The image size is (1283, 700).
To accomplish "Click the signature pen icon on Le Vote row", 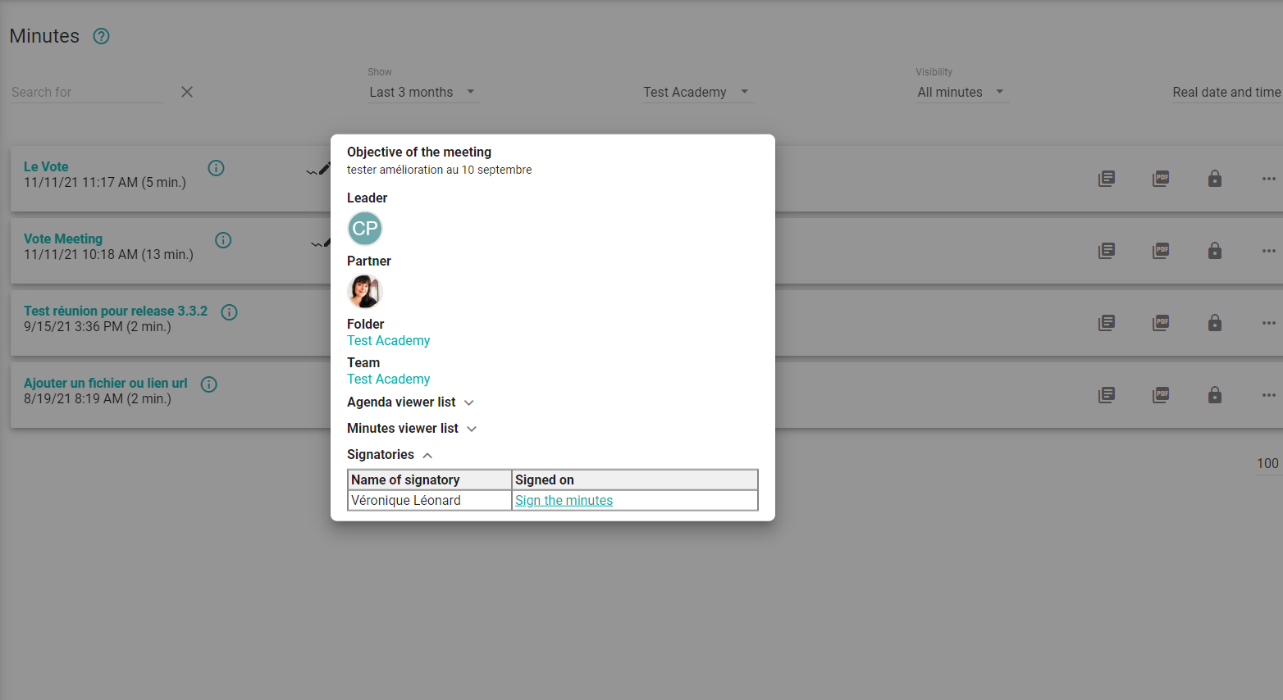I will [x=318, y=170].
